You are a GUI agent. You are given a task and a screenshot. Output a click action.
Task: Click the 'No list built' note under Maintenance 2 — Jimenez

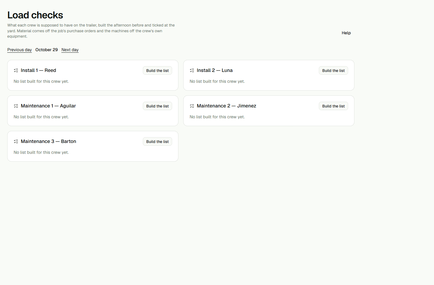[x=217, y=117]
